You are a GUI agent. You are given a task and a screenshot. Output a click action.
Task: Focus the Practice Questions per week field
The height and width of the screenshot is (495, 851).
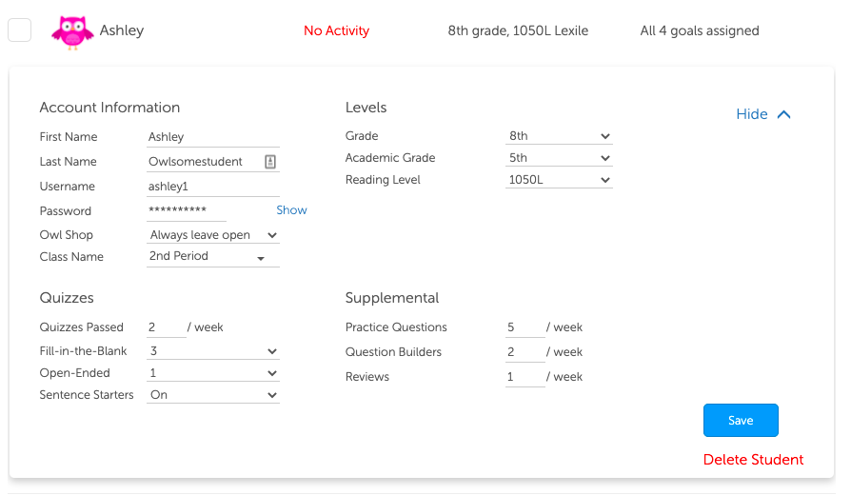tap(524, 327)
